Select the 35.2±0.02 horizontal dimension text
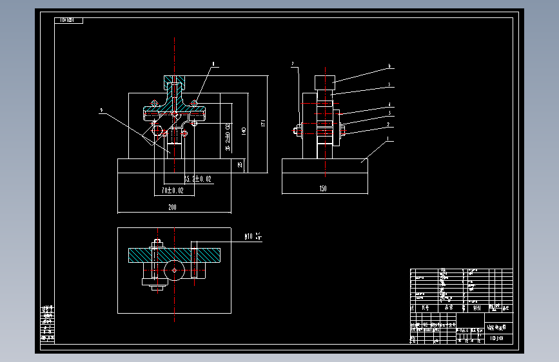This screenshot has height=362, width=559. pyautogui.click(x=198, y=179)
